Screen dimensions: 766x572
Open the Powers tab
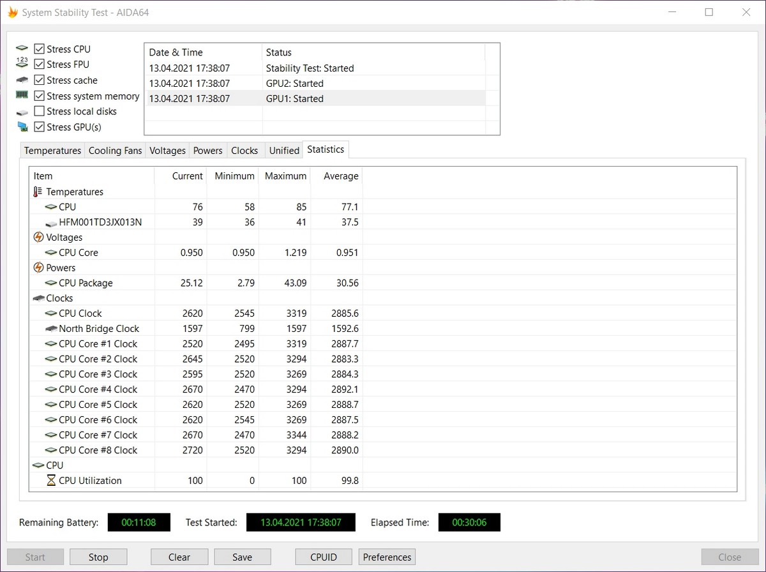(208, 151)
